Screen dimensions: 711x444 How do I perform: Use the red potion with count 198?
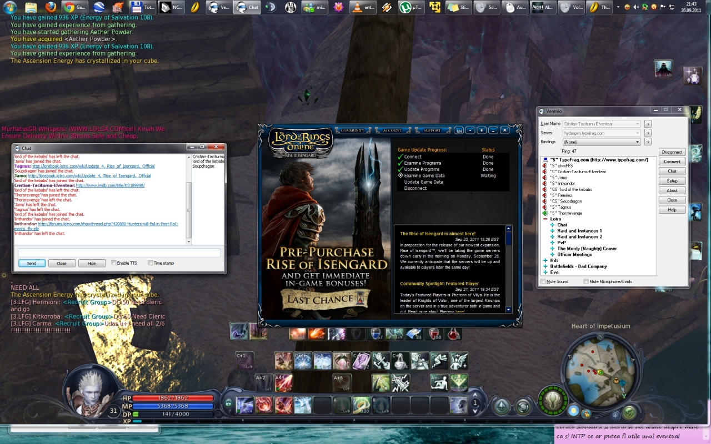434,334
